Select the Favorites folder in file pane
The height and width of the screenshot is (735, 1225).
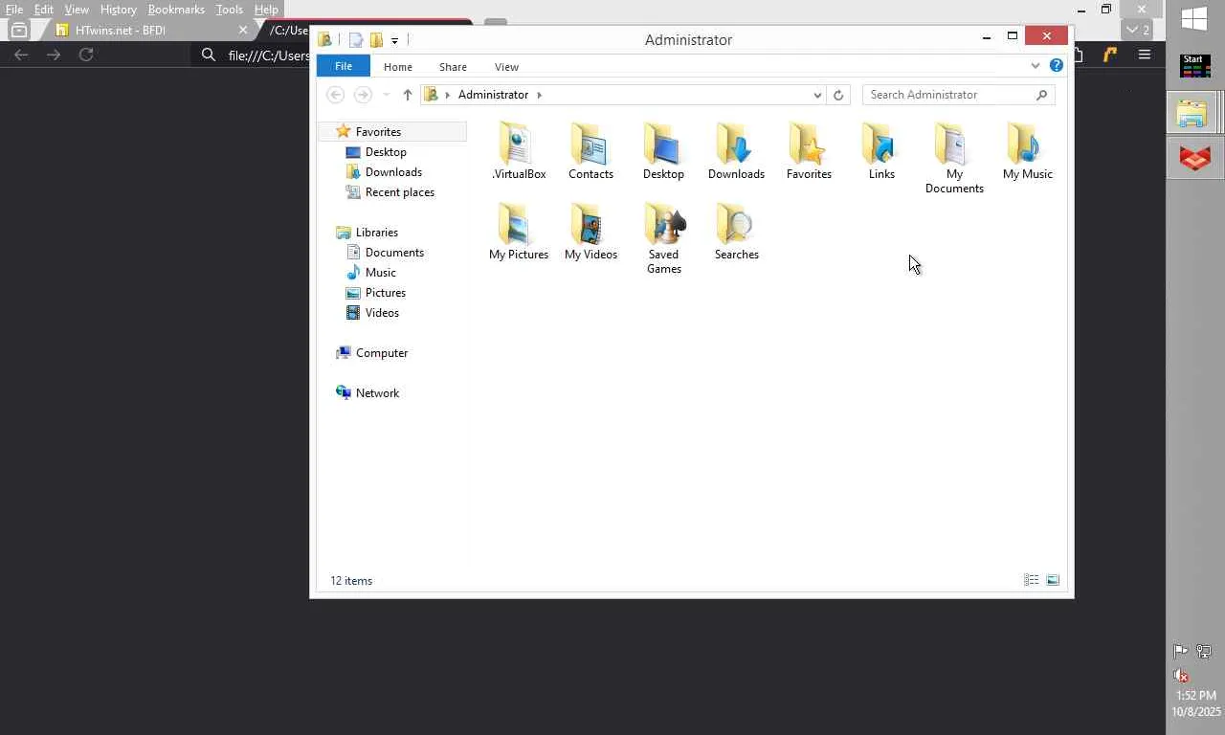pos(809,151)
